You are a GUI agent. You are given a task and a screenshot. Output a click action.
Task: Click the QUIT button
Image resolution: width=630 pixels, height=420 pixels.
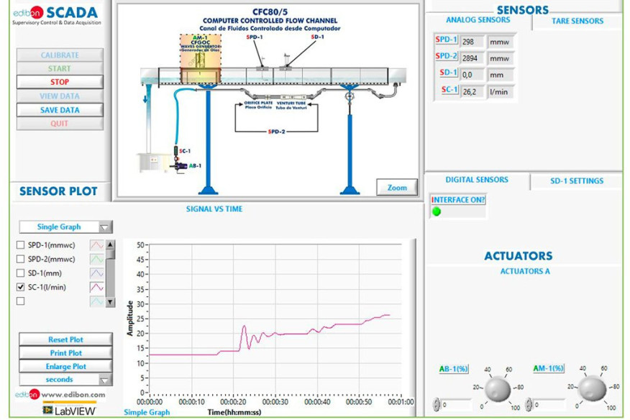(x=60, y=124)
